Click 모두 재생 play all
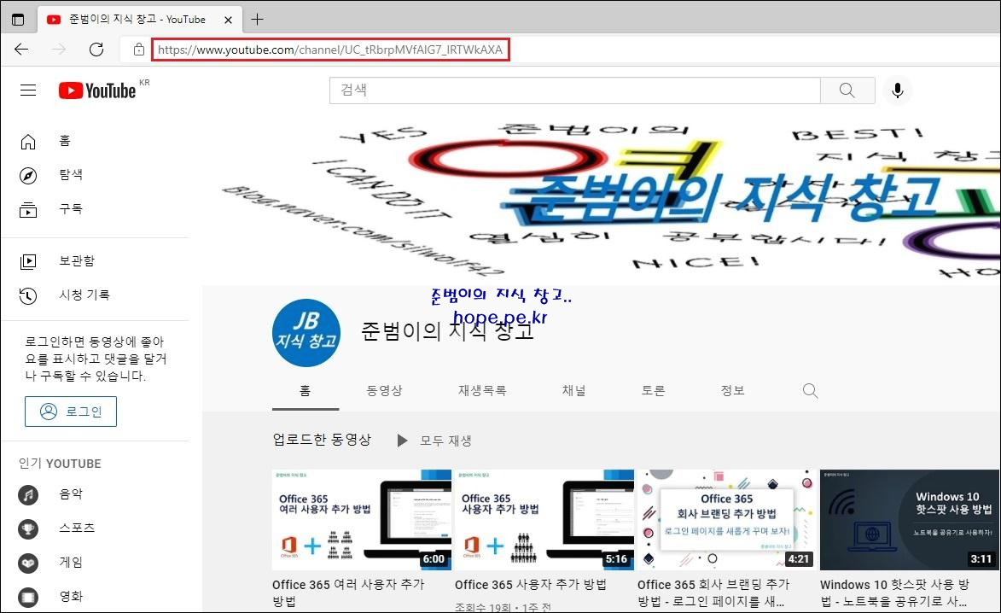The height and width of the screenshot is (613, 1001). point(434,441)
